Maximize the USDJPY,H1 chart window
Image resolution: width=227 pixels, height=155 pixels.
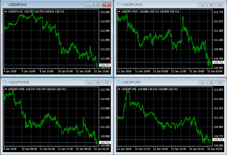point(98,5)
